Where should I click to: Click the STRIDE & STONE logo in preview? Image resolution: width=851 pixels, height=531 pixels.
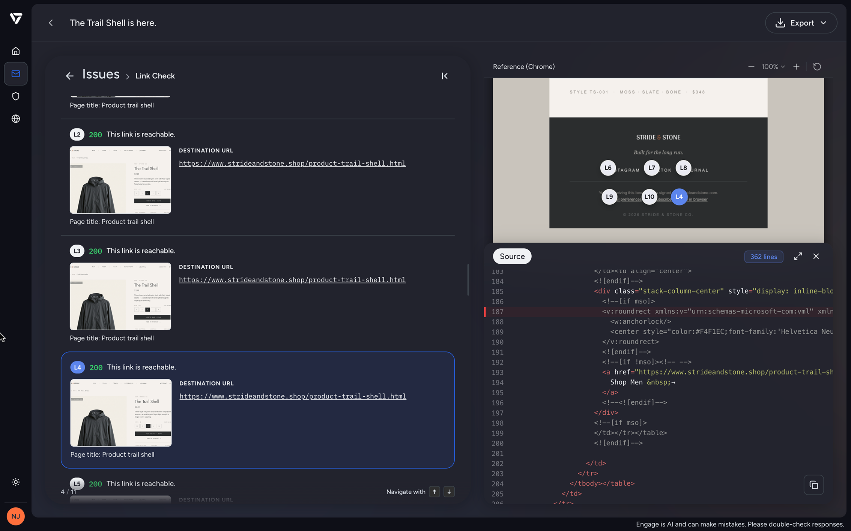(x=658, y=138)
